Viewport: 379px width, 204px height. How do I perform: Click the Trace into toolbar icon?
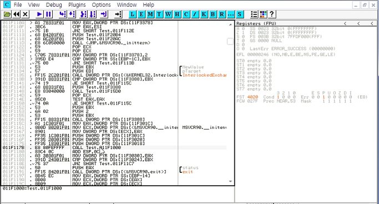coord(84,14)
